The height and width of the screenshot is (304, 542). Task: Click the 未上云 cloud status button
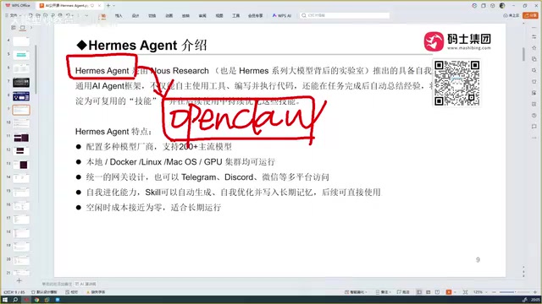point(512,15)
